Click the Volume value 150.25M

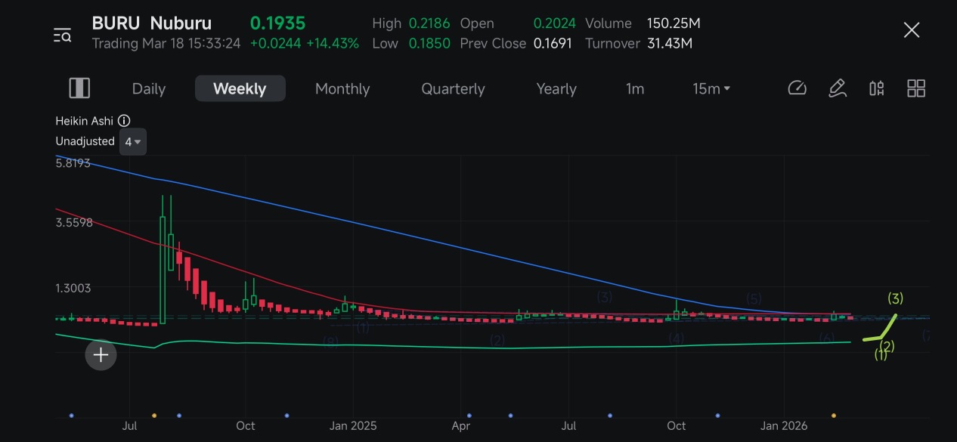click(674, 23)
